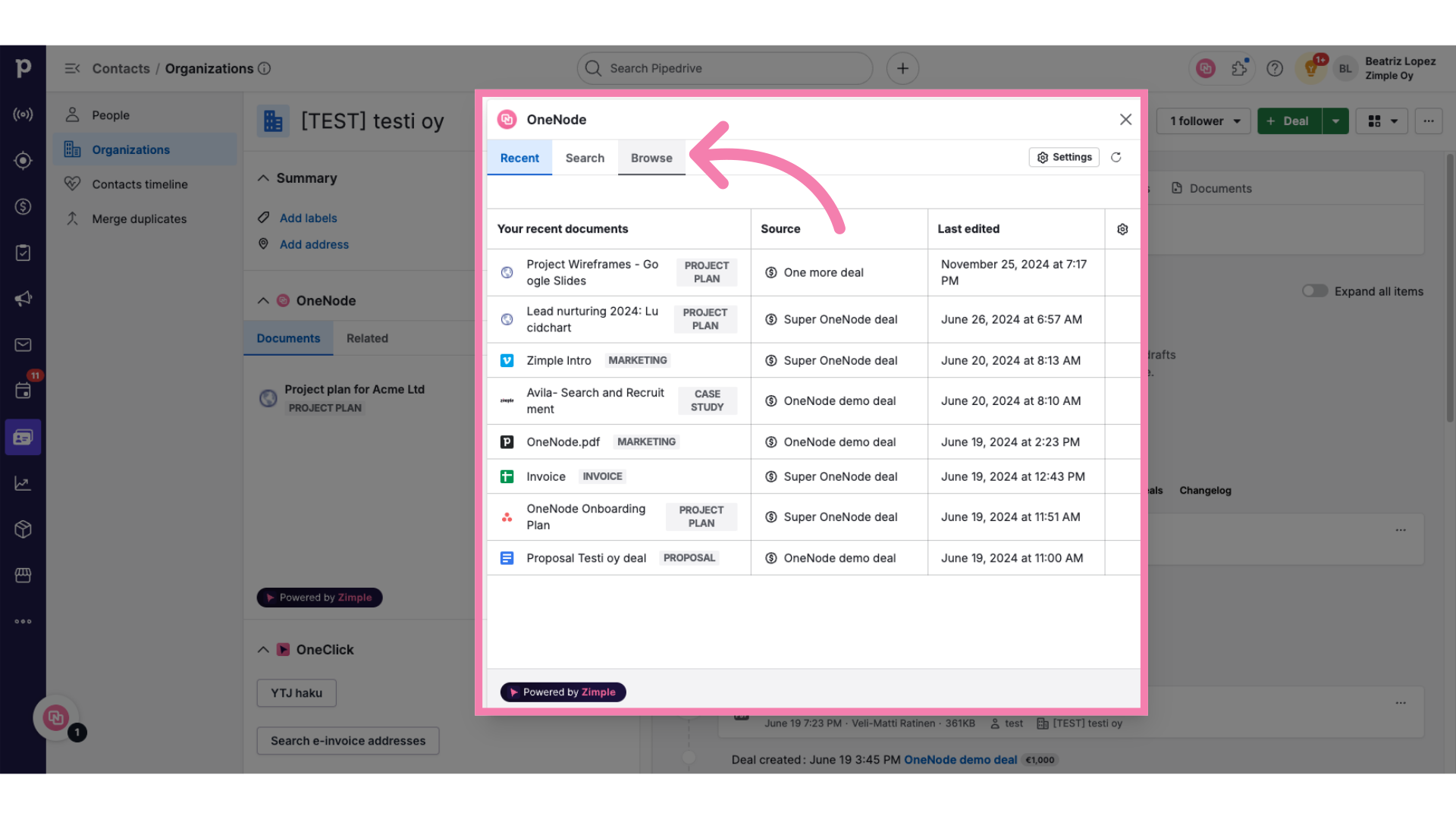Click the Contacts breadcrumb

(x=121, y=68)
